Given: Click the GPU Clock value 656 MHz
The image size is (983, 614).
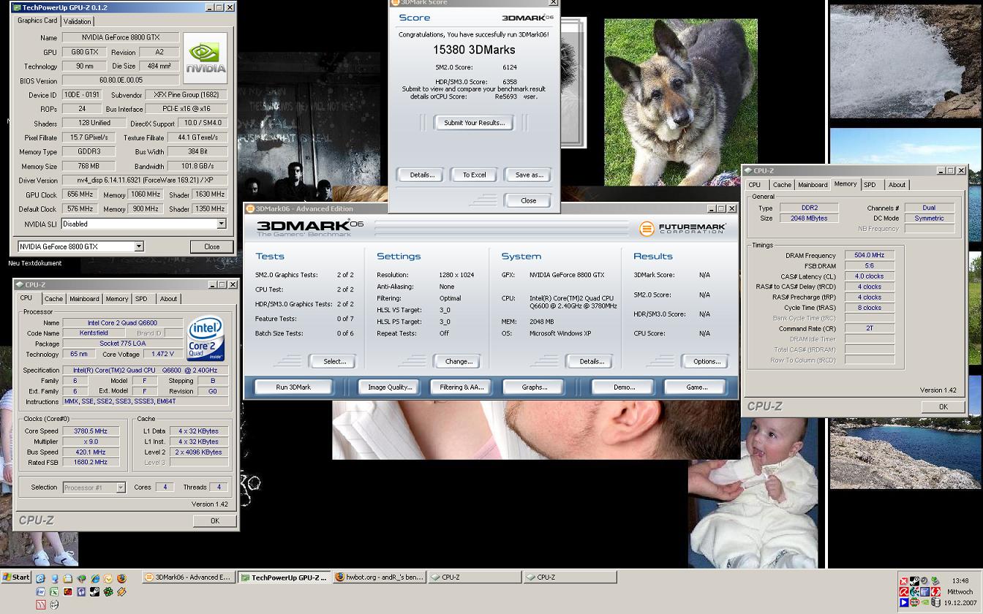Looking at the screenshot, I should [x=80, y=194].
